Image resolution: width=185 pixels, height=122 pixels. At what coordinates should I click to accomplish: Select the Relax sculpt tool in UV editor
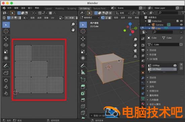pos(6,87)
